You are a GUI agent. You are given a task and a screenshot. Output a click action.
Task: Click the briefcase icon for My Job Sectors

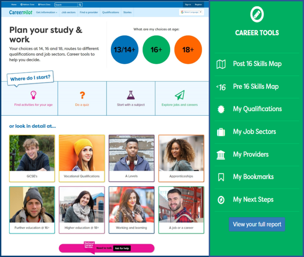coord(221,132)
